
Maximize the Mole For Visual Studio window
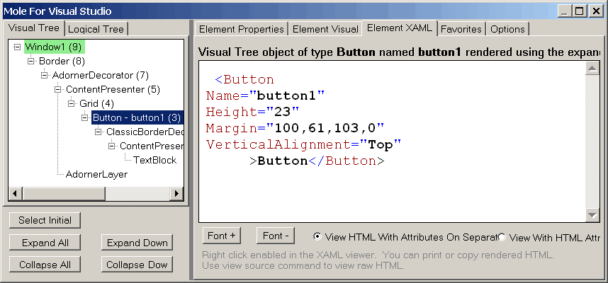click(580, 11)
